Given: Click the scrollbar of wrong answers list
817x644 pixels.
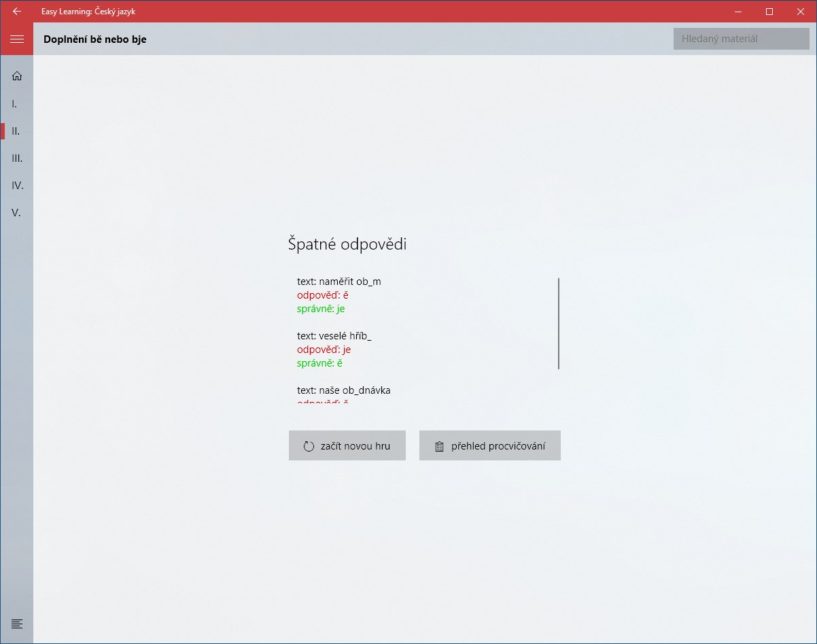Looking at the screenshot, I should click(559, 324).
